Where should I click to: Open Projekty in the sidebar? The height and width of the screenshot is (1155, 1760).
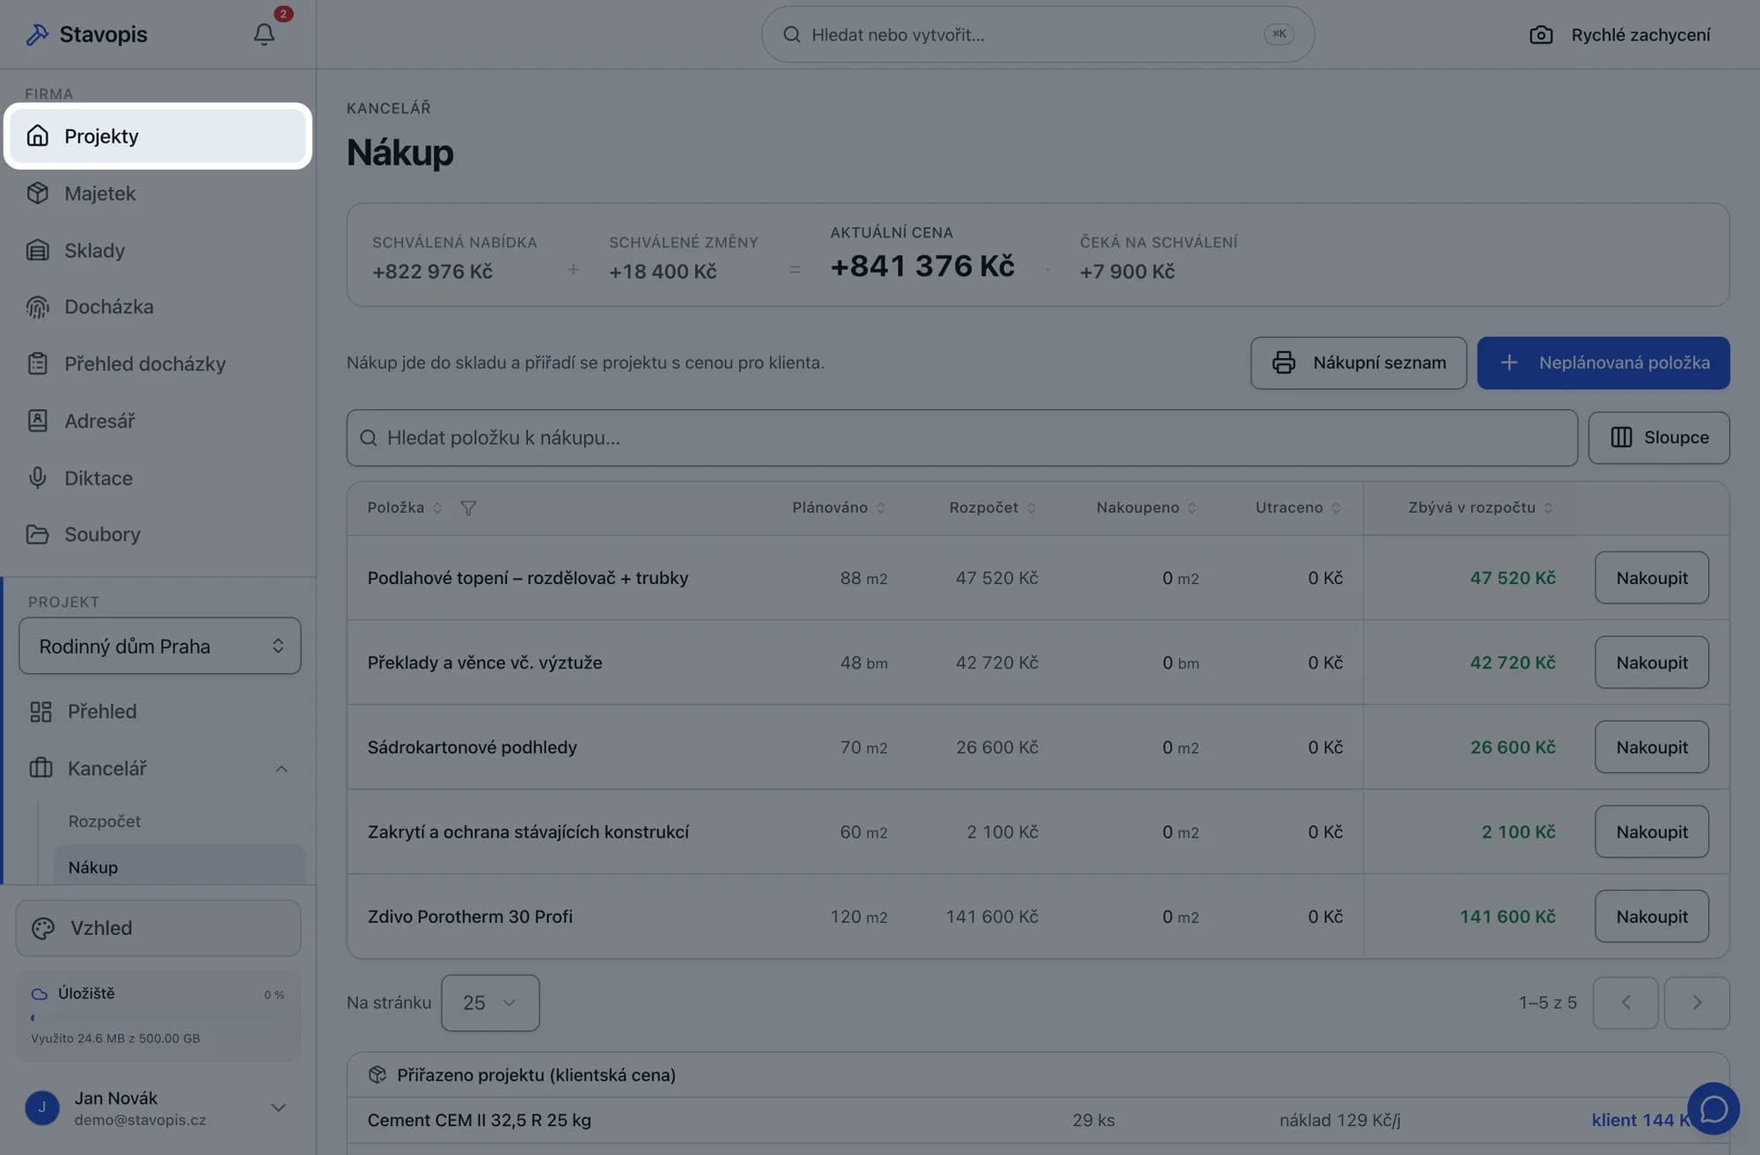(158, 136)
